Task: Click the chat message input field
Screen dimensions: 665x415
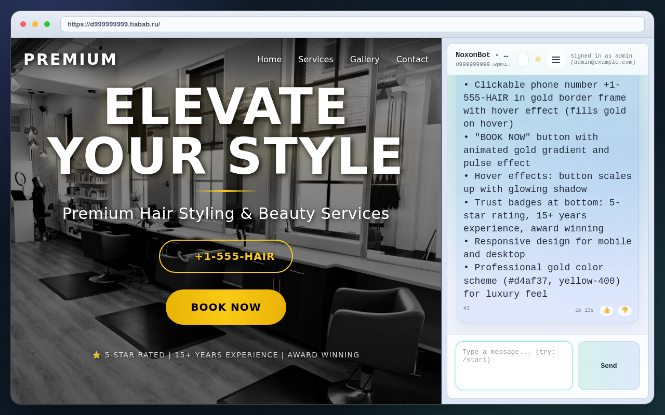Action: point(514,365)
